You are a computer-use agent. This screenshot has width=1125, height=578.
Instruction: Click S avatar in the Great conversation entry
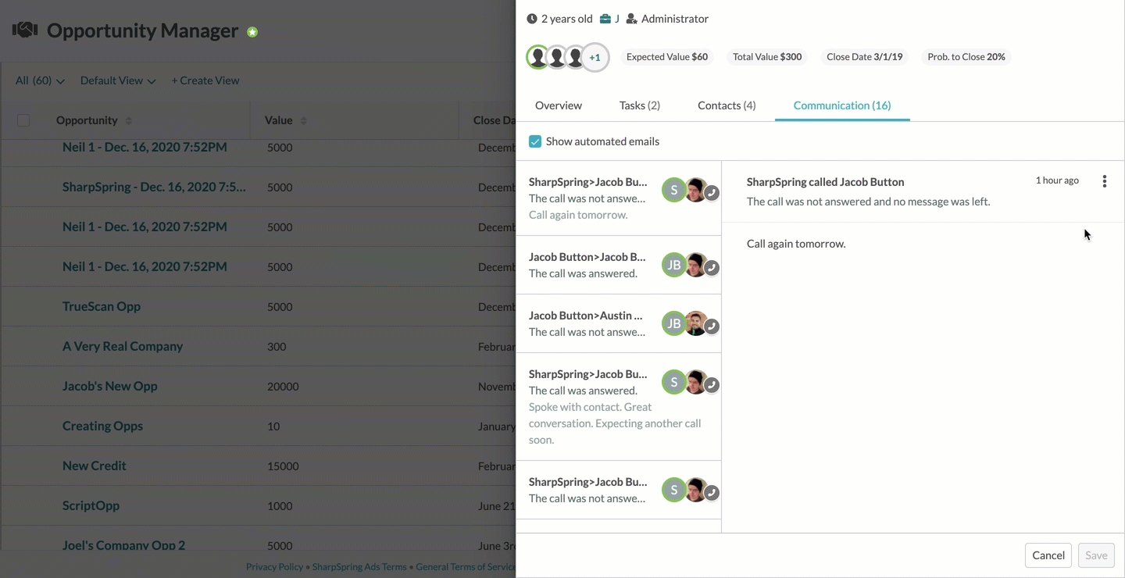(674, 382)
